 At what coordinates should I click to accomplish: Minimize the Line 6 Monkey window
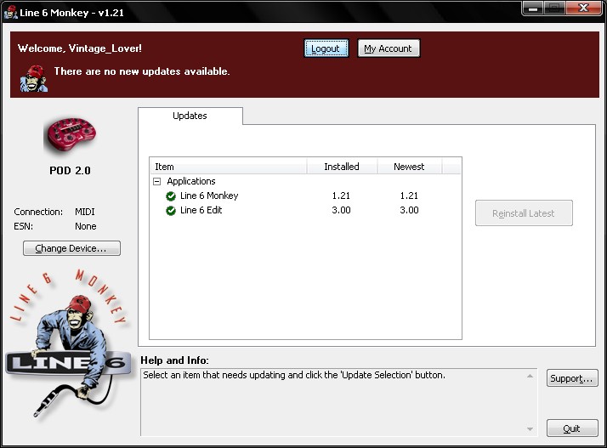click(533, 9)
